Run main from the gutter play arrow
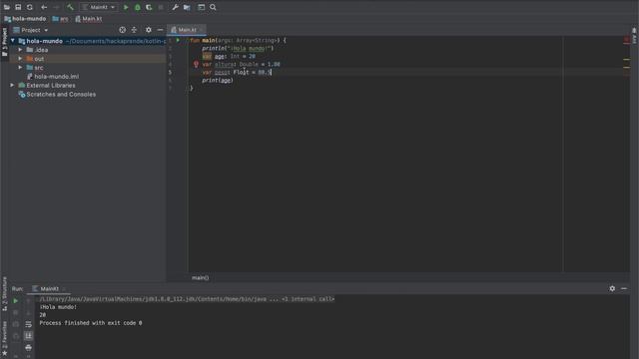Image resolution: width=639 pixels, height=359 pixels. tap(178, 40)
